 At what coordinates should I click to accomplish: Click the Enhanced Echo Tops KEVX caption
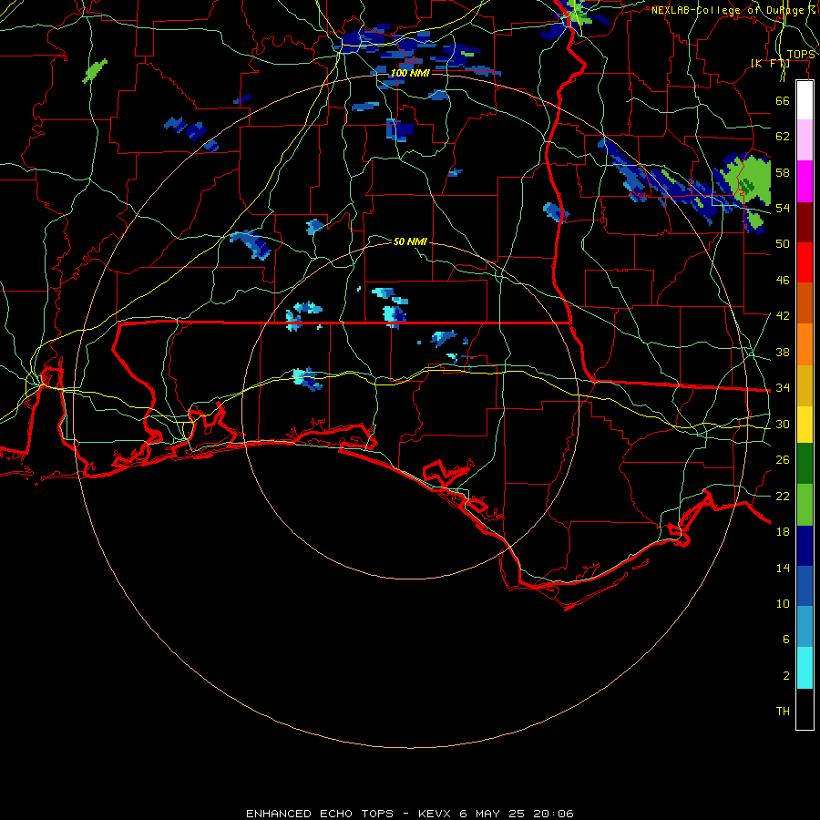click(x=410, y=814)
